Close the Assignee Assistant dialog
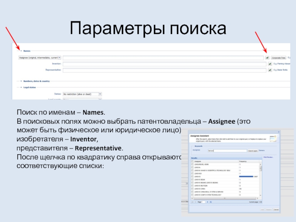Image resolution: width=296 pixels, height=222 pixels. pyautogui.click(x=279, y=132)
